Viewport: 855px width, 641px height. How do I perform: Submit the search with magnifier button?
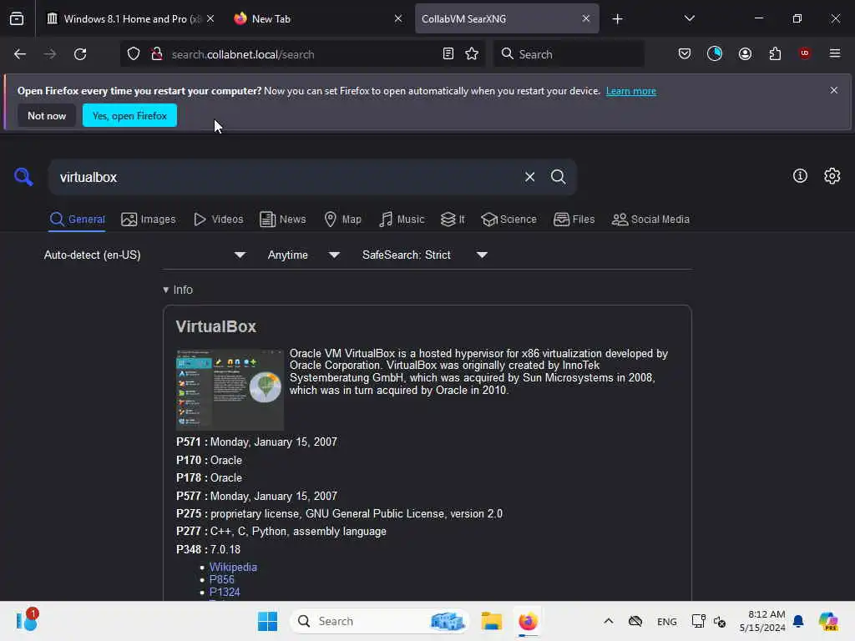point(558,177)
